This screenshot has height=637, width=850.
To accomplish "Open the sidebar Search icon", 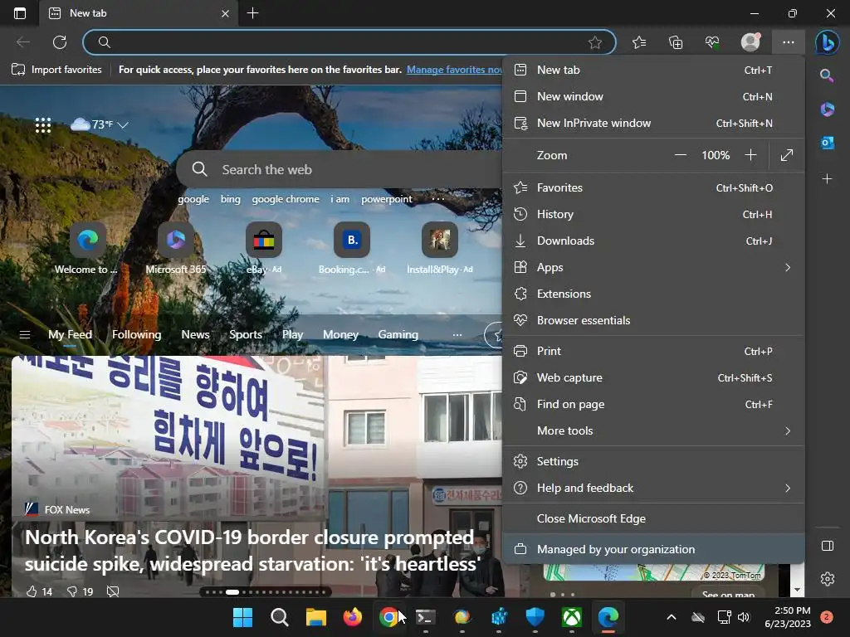I will tap(827, 75).
